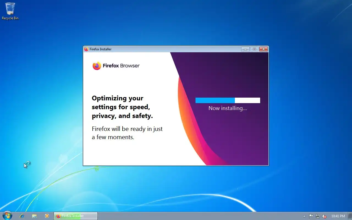Click Show Desktop strip beside the clock

point(350,216)
